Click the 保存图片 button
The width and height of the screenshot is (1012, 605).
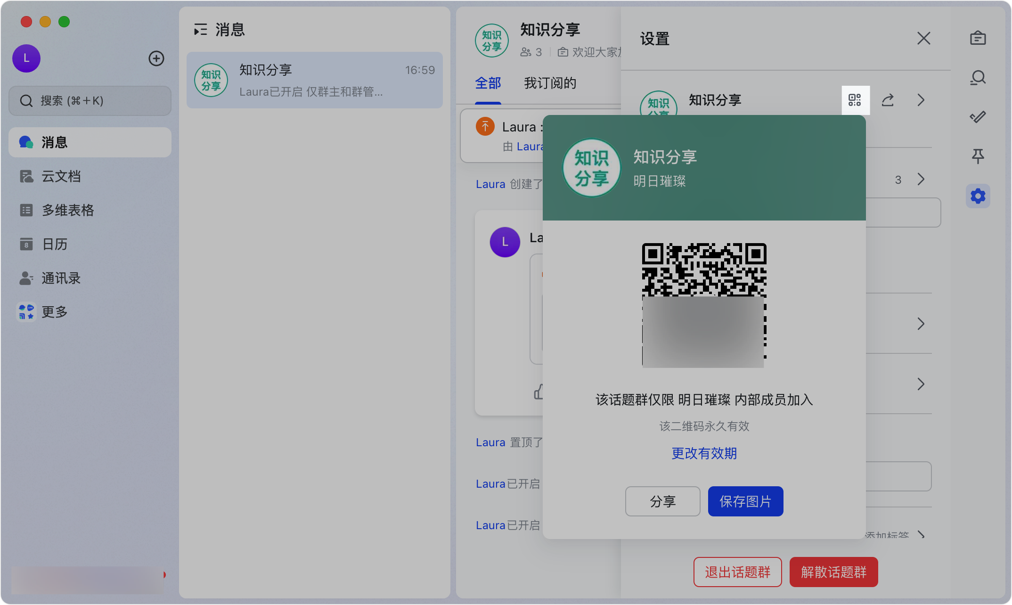[746, 501]
